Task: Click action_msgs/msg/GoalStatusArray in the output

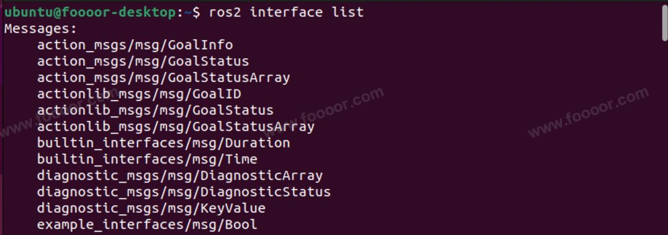Action: pyautogui.click(x=163, y=78)
